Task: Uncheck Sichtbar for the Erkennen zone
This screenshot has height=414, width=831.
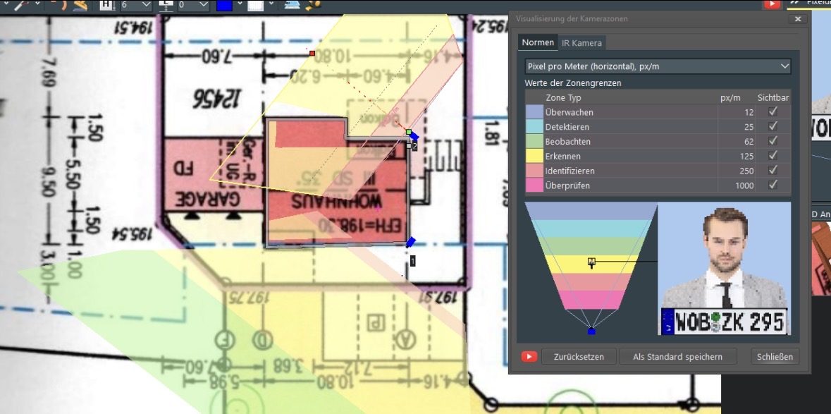Action: (x=773, y=156)
